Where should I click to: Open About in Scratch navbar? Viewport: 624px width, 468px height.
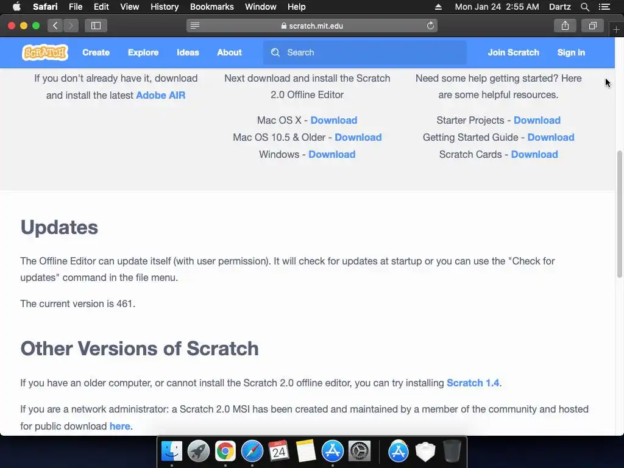click(x=229, y=52)
